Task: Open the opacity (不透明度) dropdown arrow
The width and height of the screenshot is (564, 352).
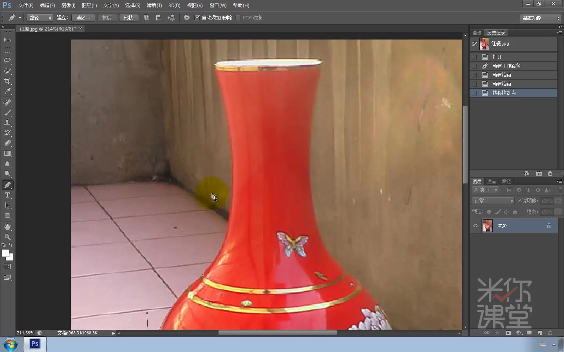Action: point(558,201)
